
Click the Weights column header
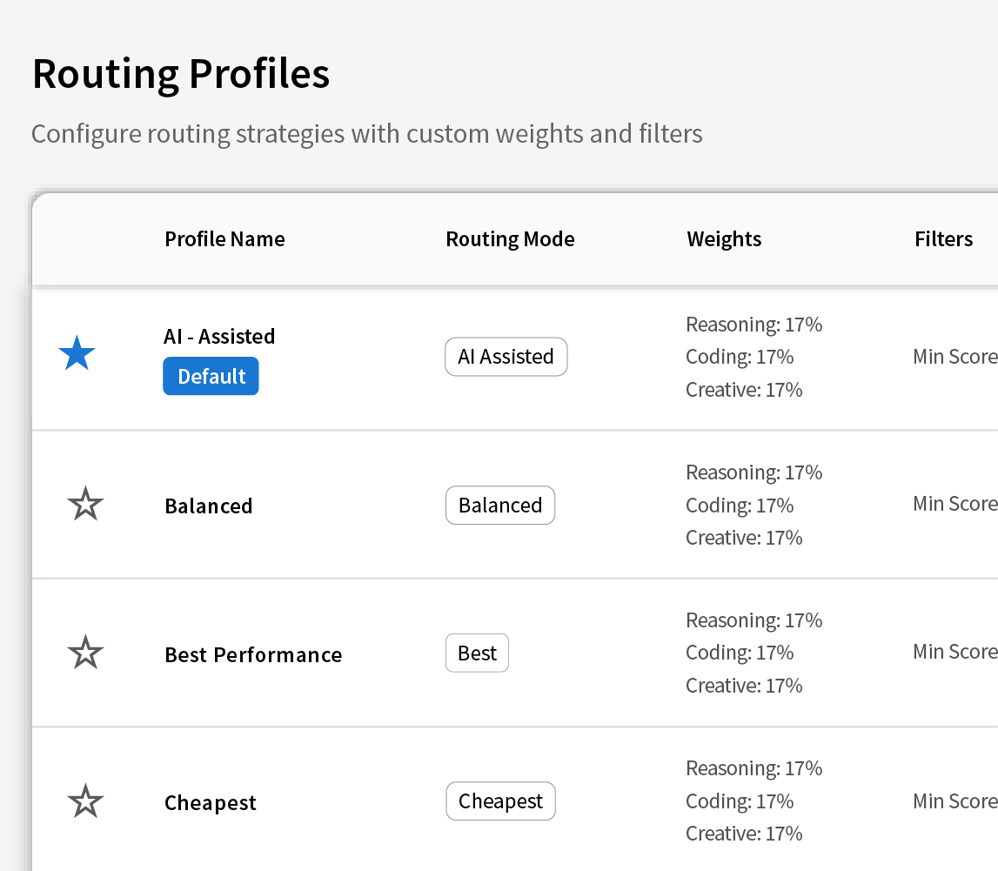pos(724,238)
